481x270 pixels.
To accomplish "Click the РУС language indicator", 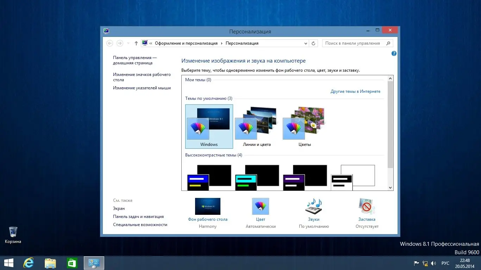I will point(445,263).
